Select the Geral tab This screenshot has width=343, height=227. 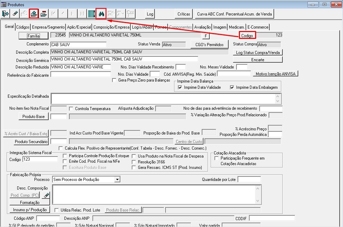coord(9,26)
